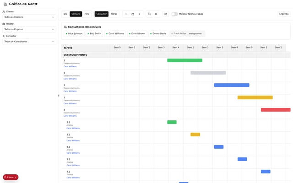Image resolution: width=293 pixels, height=183 pixels.
Task: Select Bob Smith consultant chip
Action: 94,33
